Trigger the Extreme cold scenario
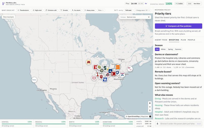 tap(51, 10)
